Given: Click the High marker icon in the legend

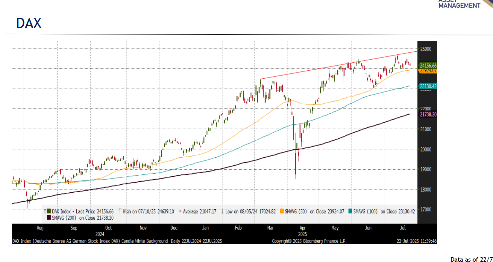Looking at the screenshot, I should pyautogui.click(x=120, y=211).
